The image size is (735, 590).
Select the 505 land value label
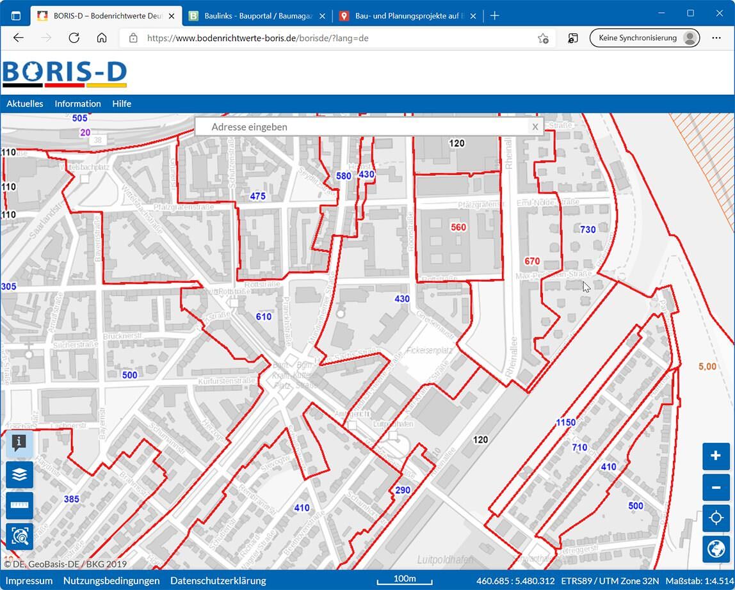point(79,118)
